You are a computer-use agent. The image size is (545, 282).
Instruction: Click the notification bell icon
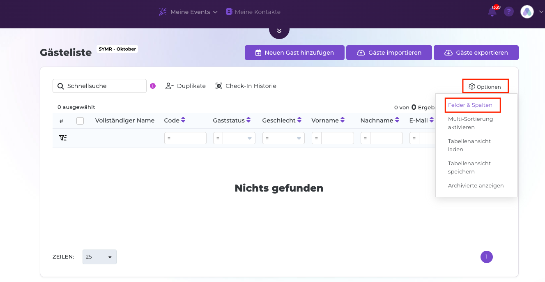click(x=492, y=12)
